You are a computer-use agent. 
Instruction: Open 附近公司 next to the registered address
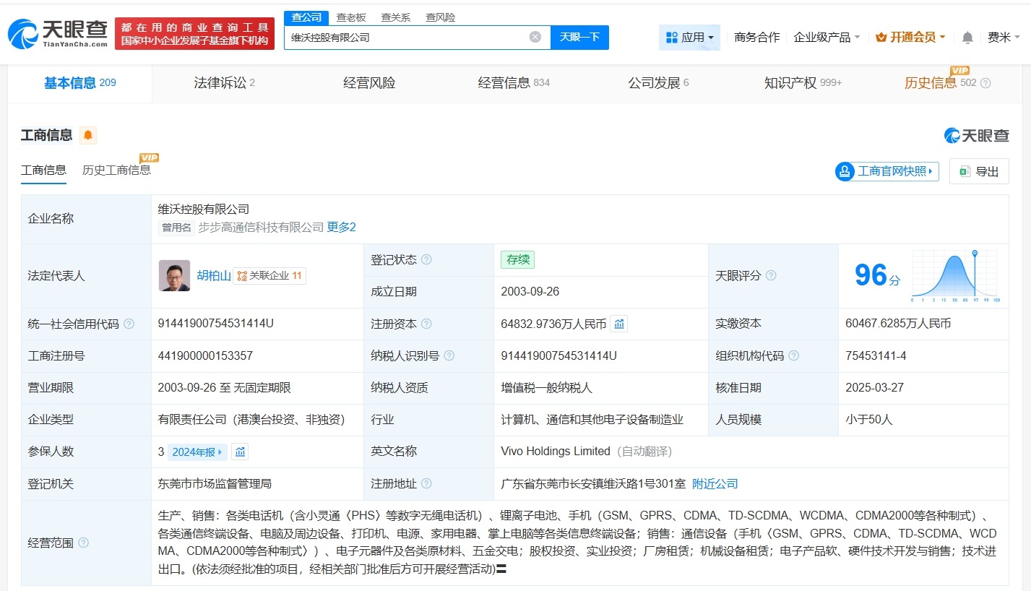tap(715, 483)
